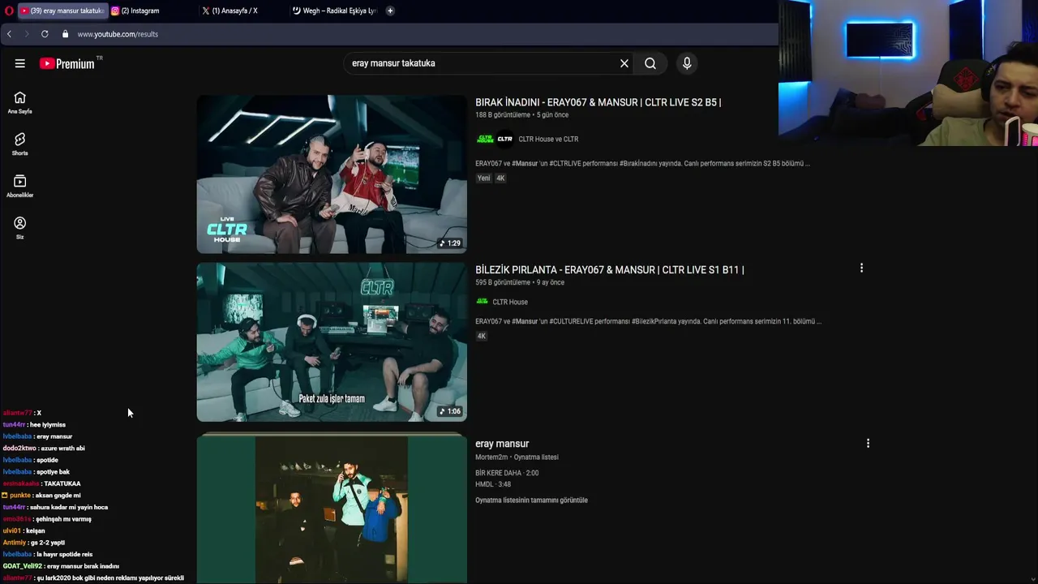The height and width of the screenshot is (584, 1038).
Task: Click Oynatma listesinin tamamını görüntüle link
Action: (x=531, y=500)
